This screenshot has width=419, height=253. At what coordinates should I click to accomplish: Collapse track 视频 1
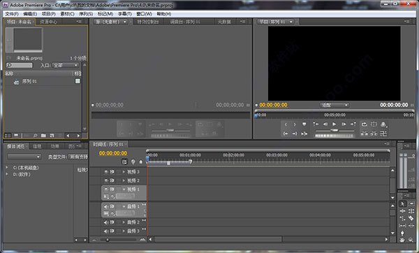tap(124, 189)
